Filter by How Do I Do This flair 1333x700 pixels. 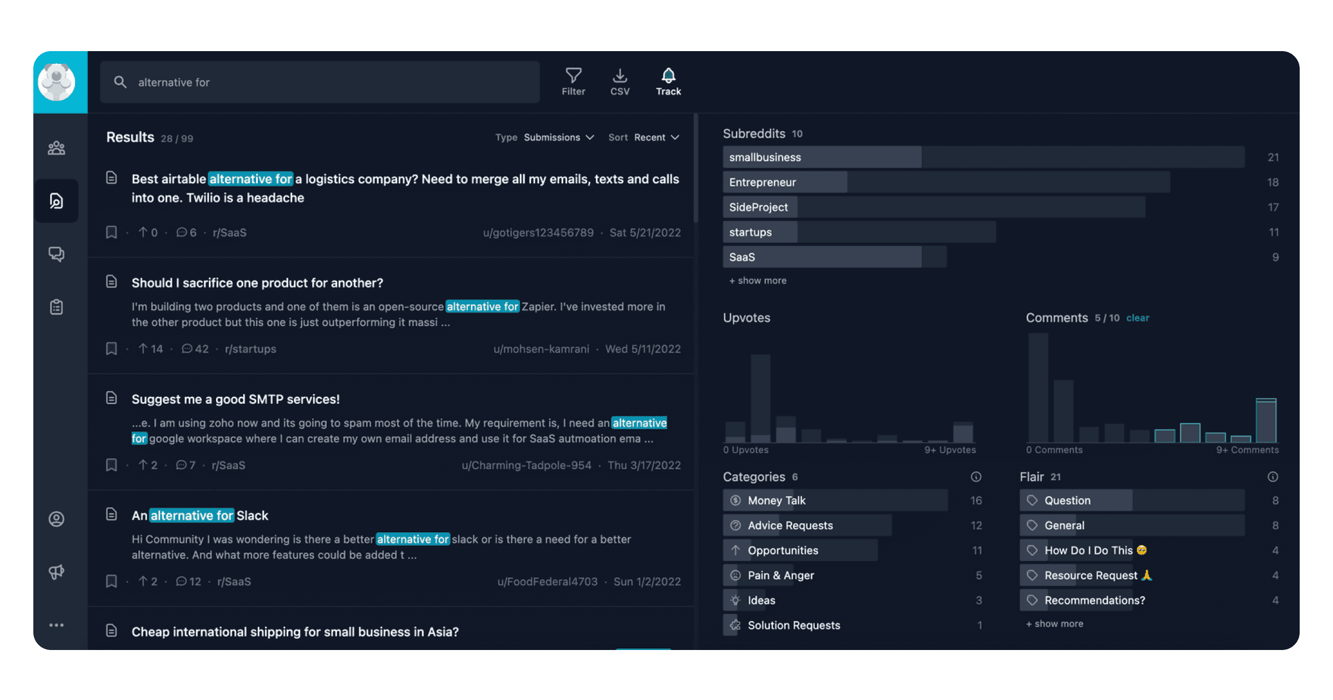click(1084, 551)
